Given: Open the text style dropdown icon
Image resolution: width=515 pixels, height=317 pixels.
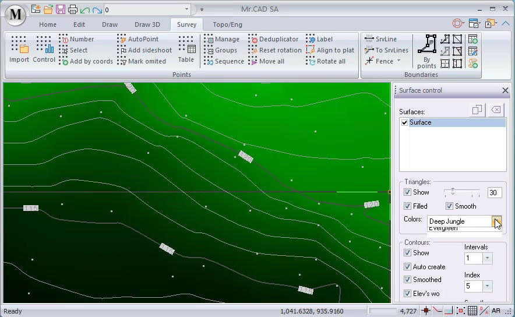Looking at the screenshot, I should tap(491, 24).
